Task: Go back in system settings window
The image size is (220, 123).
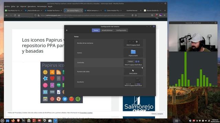Action: coord(67,30)
